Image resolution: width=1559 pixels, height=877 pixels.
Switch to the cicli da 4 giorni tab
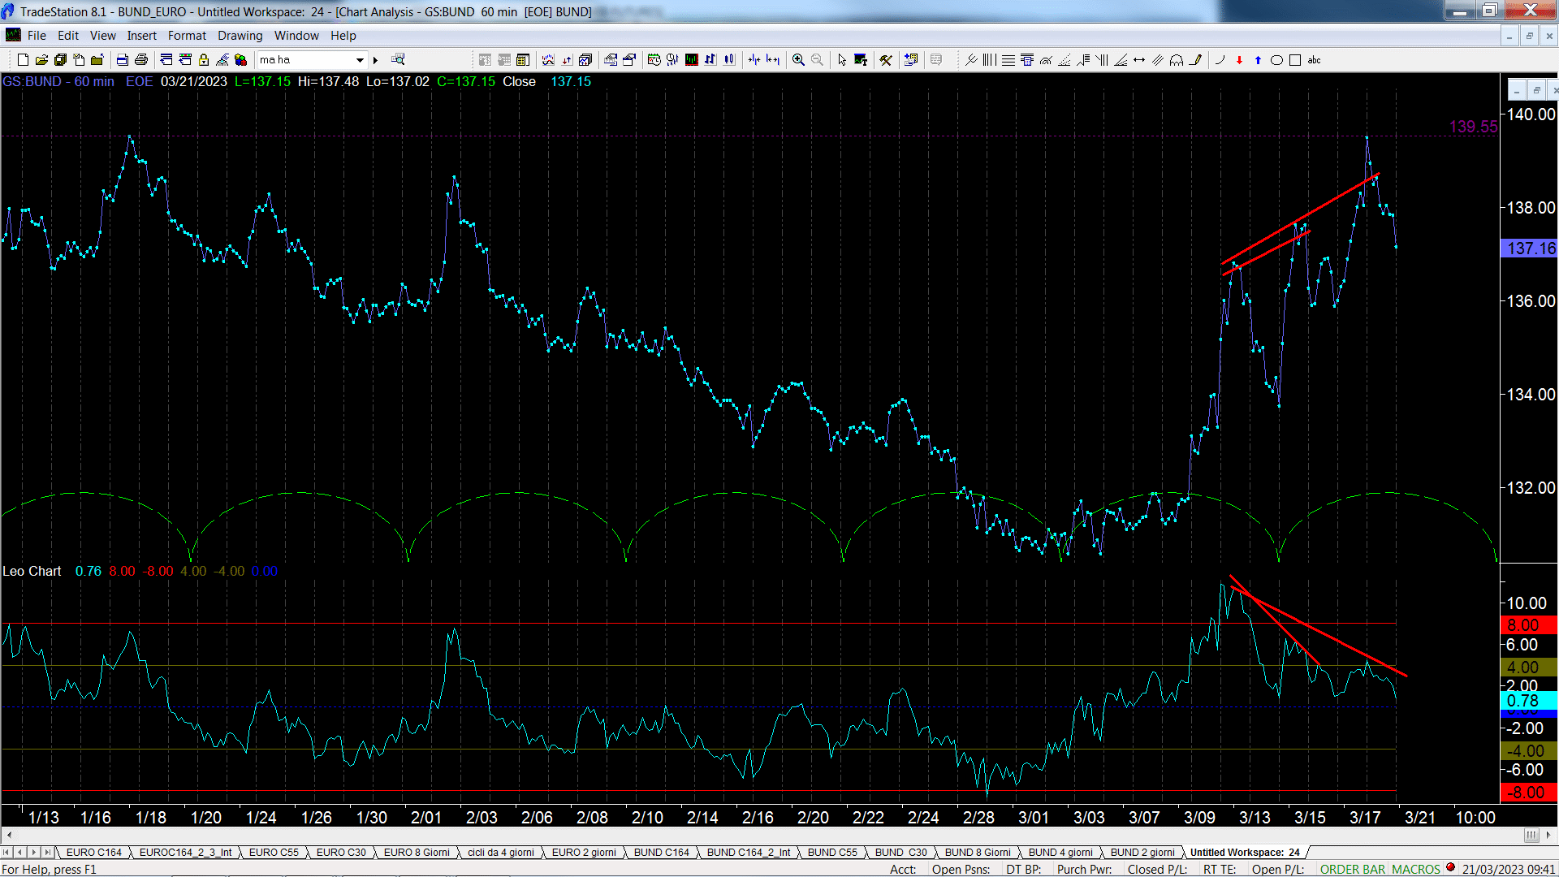(500, 853)
